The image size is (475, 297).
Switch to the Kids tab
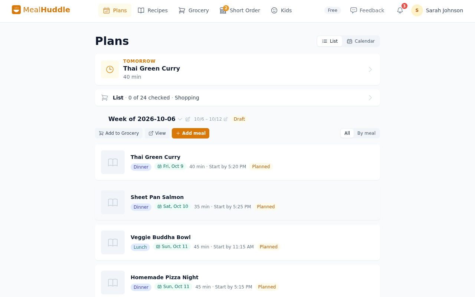pyautogui.click(x=281, y=10)
